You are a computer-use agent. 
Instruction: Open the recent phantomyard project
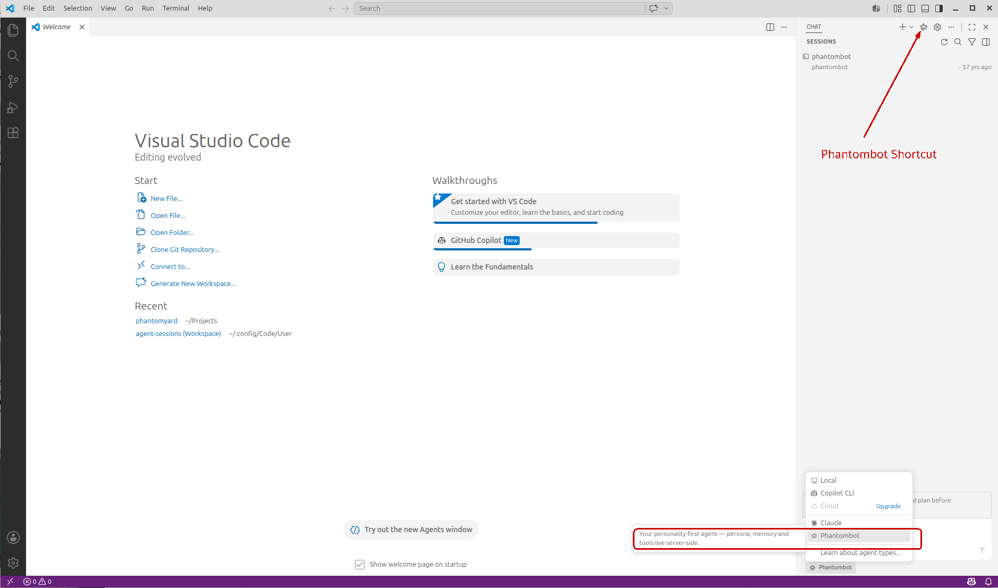pos(157,321)
